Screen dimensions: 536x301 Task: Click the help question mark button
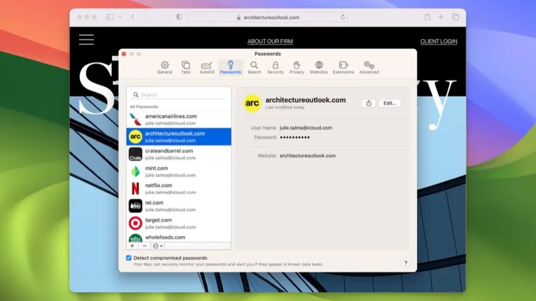[x=406, y=263]
